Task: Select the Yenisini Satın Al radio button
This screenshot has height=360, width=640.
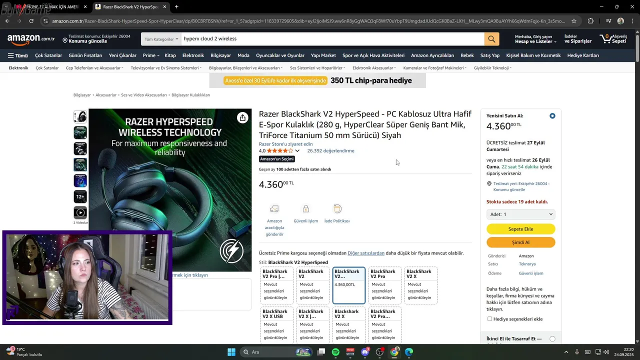Action: pyautogui.click(x=552, y=116)
